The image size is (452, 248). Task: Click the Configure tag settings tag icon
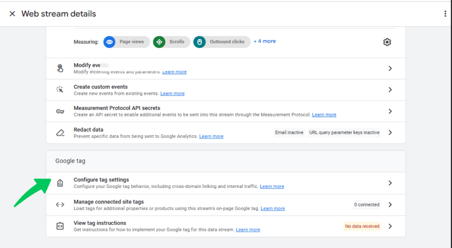click(60, 183)
